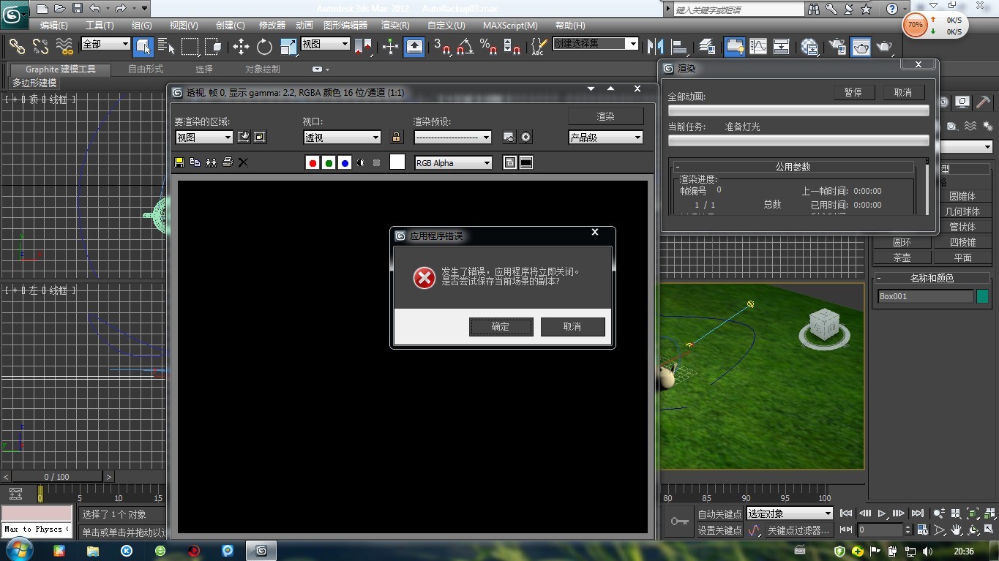The image size is (999, 561).
Task: Click 确定 in the error dialog
Action: [501, 327]
